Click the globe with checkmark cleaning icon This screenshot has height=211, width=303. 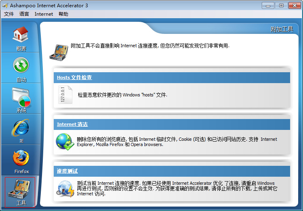(x=65, y=142)
